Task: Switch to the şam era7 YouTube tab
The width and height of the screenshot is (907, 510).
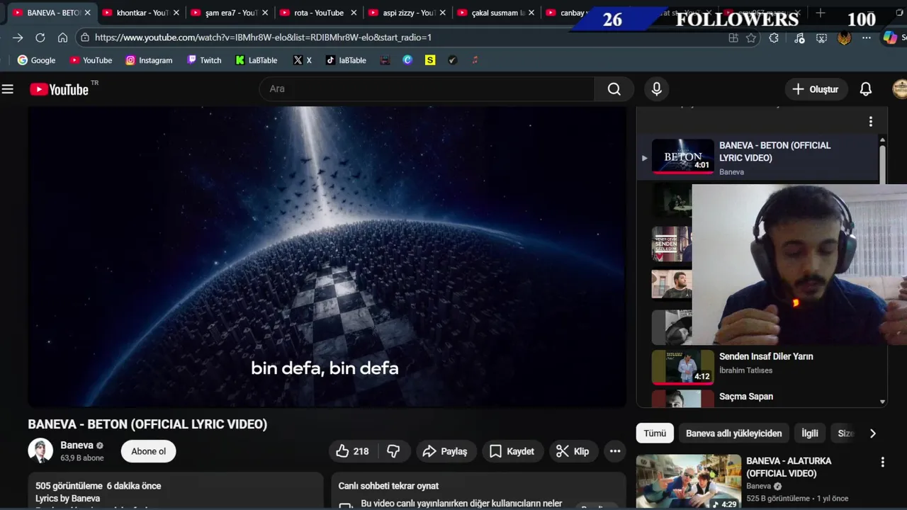Action: [x=229, y=13]
